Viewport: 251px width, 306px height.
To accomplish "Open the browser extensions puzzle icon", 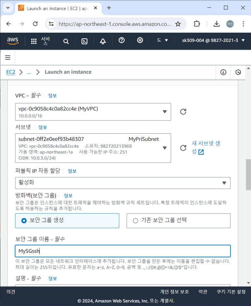I will tap(197, 24).
